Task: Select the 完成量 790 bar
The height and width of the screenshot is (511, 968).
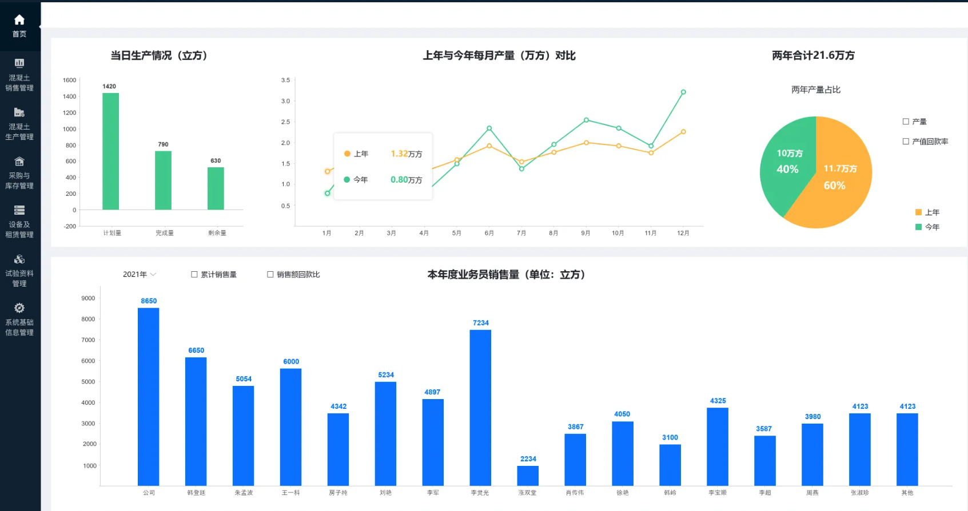Action: click(164, 180)
